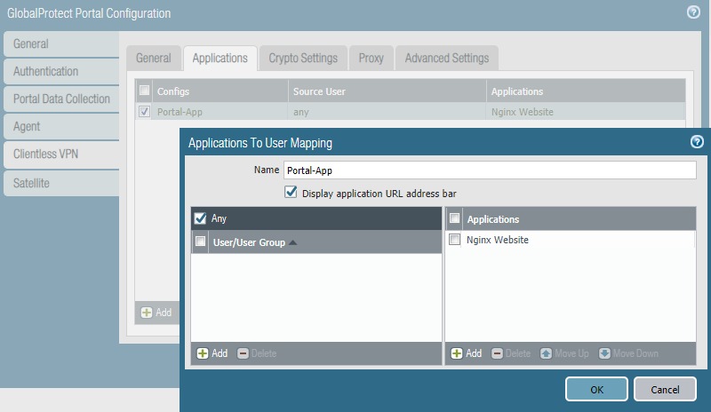Sort by User/User Group column arrow
Viewport: 711px width, 412px height.
pos(292,242)
